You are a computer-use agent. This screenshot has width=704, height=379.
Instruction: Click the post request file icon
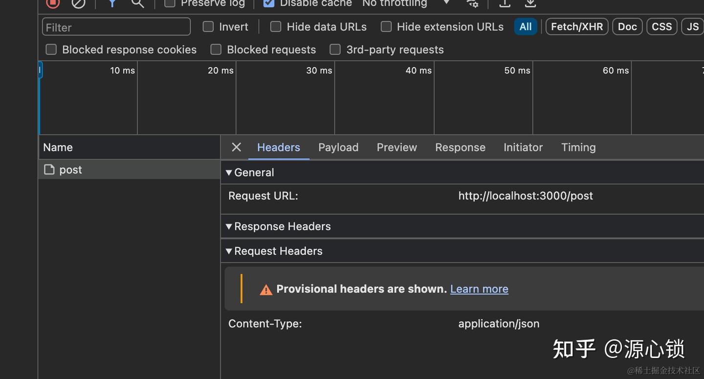tap(49, 170)
